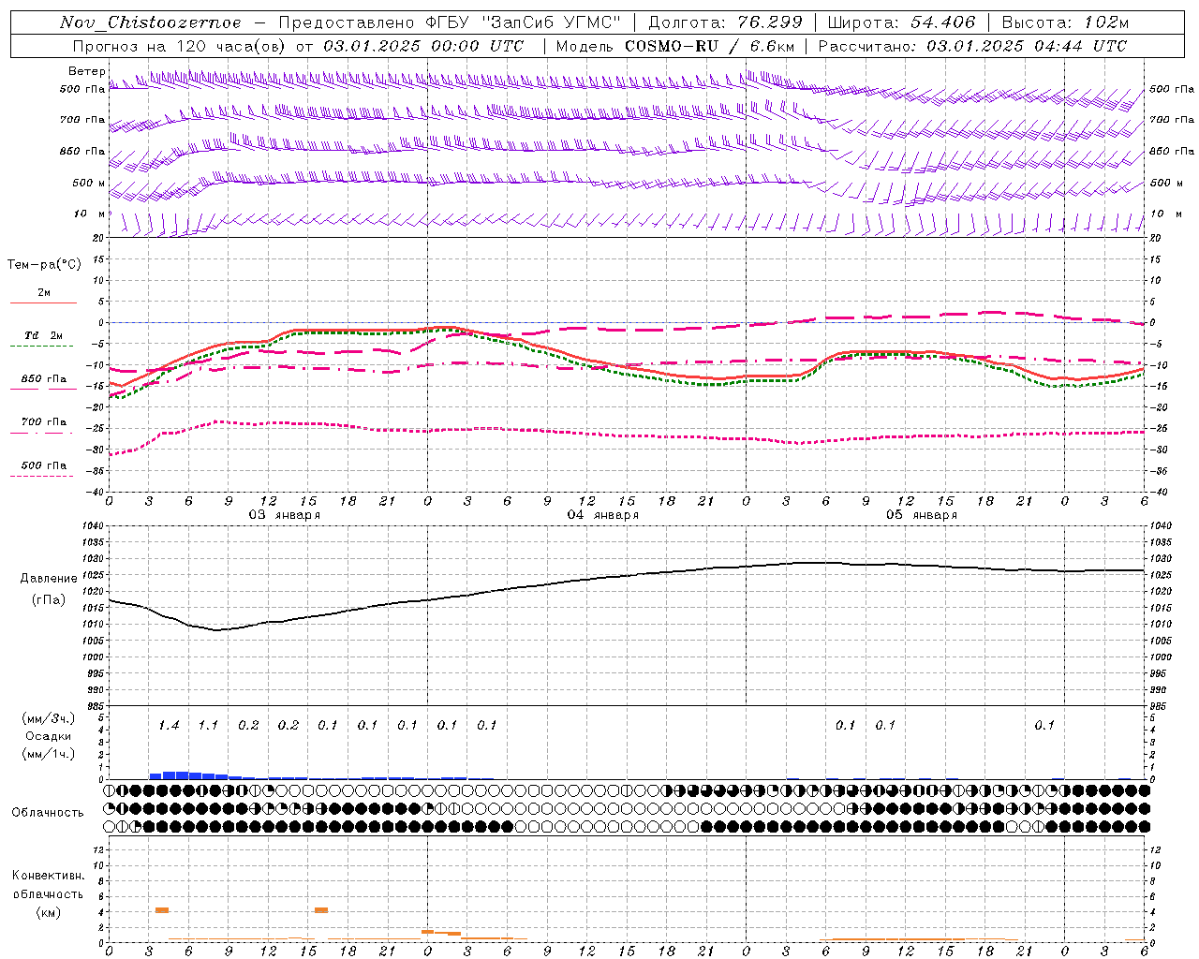The image size is (1199, 959).
Task: Click 'Прогноз на 120 часа(ов)' forecast text
Action: pyautogui.click(x=179, y=46)
